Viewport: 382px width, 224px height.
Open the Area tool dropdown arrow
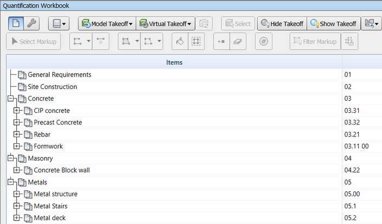pyautogui.click(x=137, y=41)
